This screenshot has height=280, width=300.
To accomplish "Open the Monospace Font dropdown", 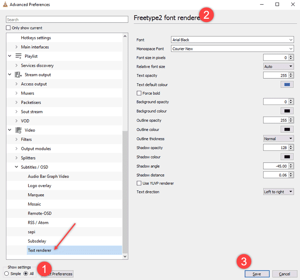I will coord(232,49).
